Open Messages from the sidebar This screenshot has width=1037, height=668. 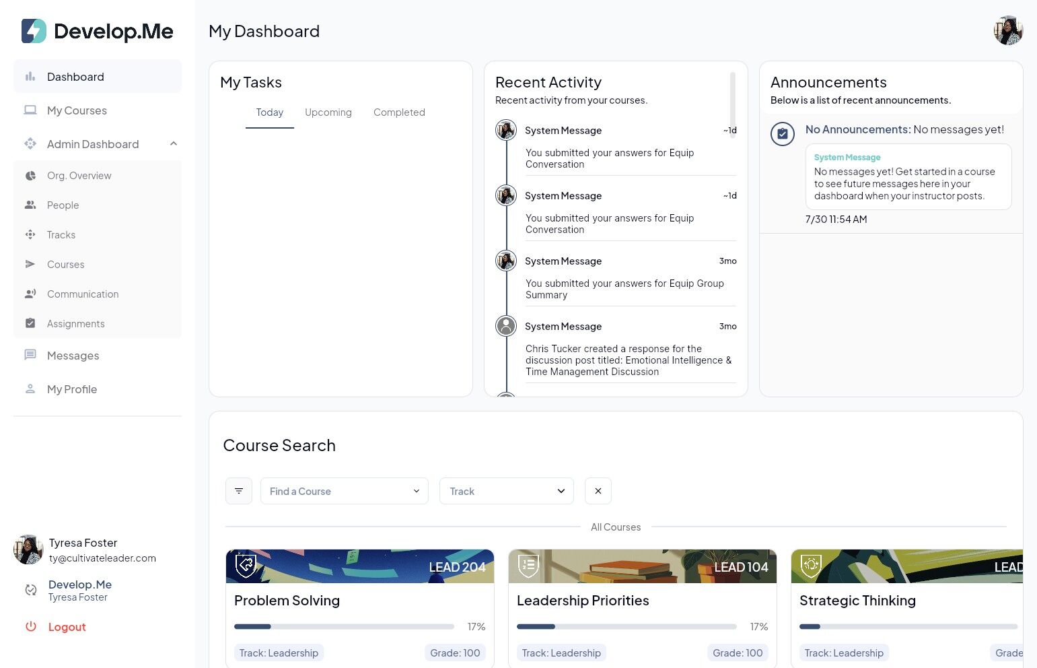[98, 356]
